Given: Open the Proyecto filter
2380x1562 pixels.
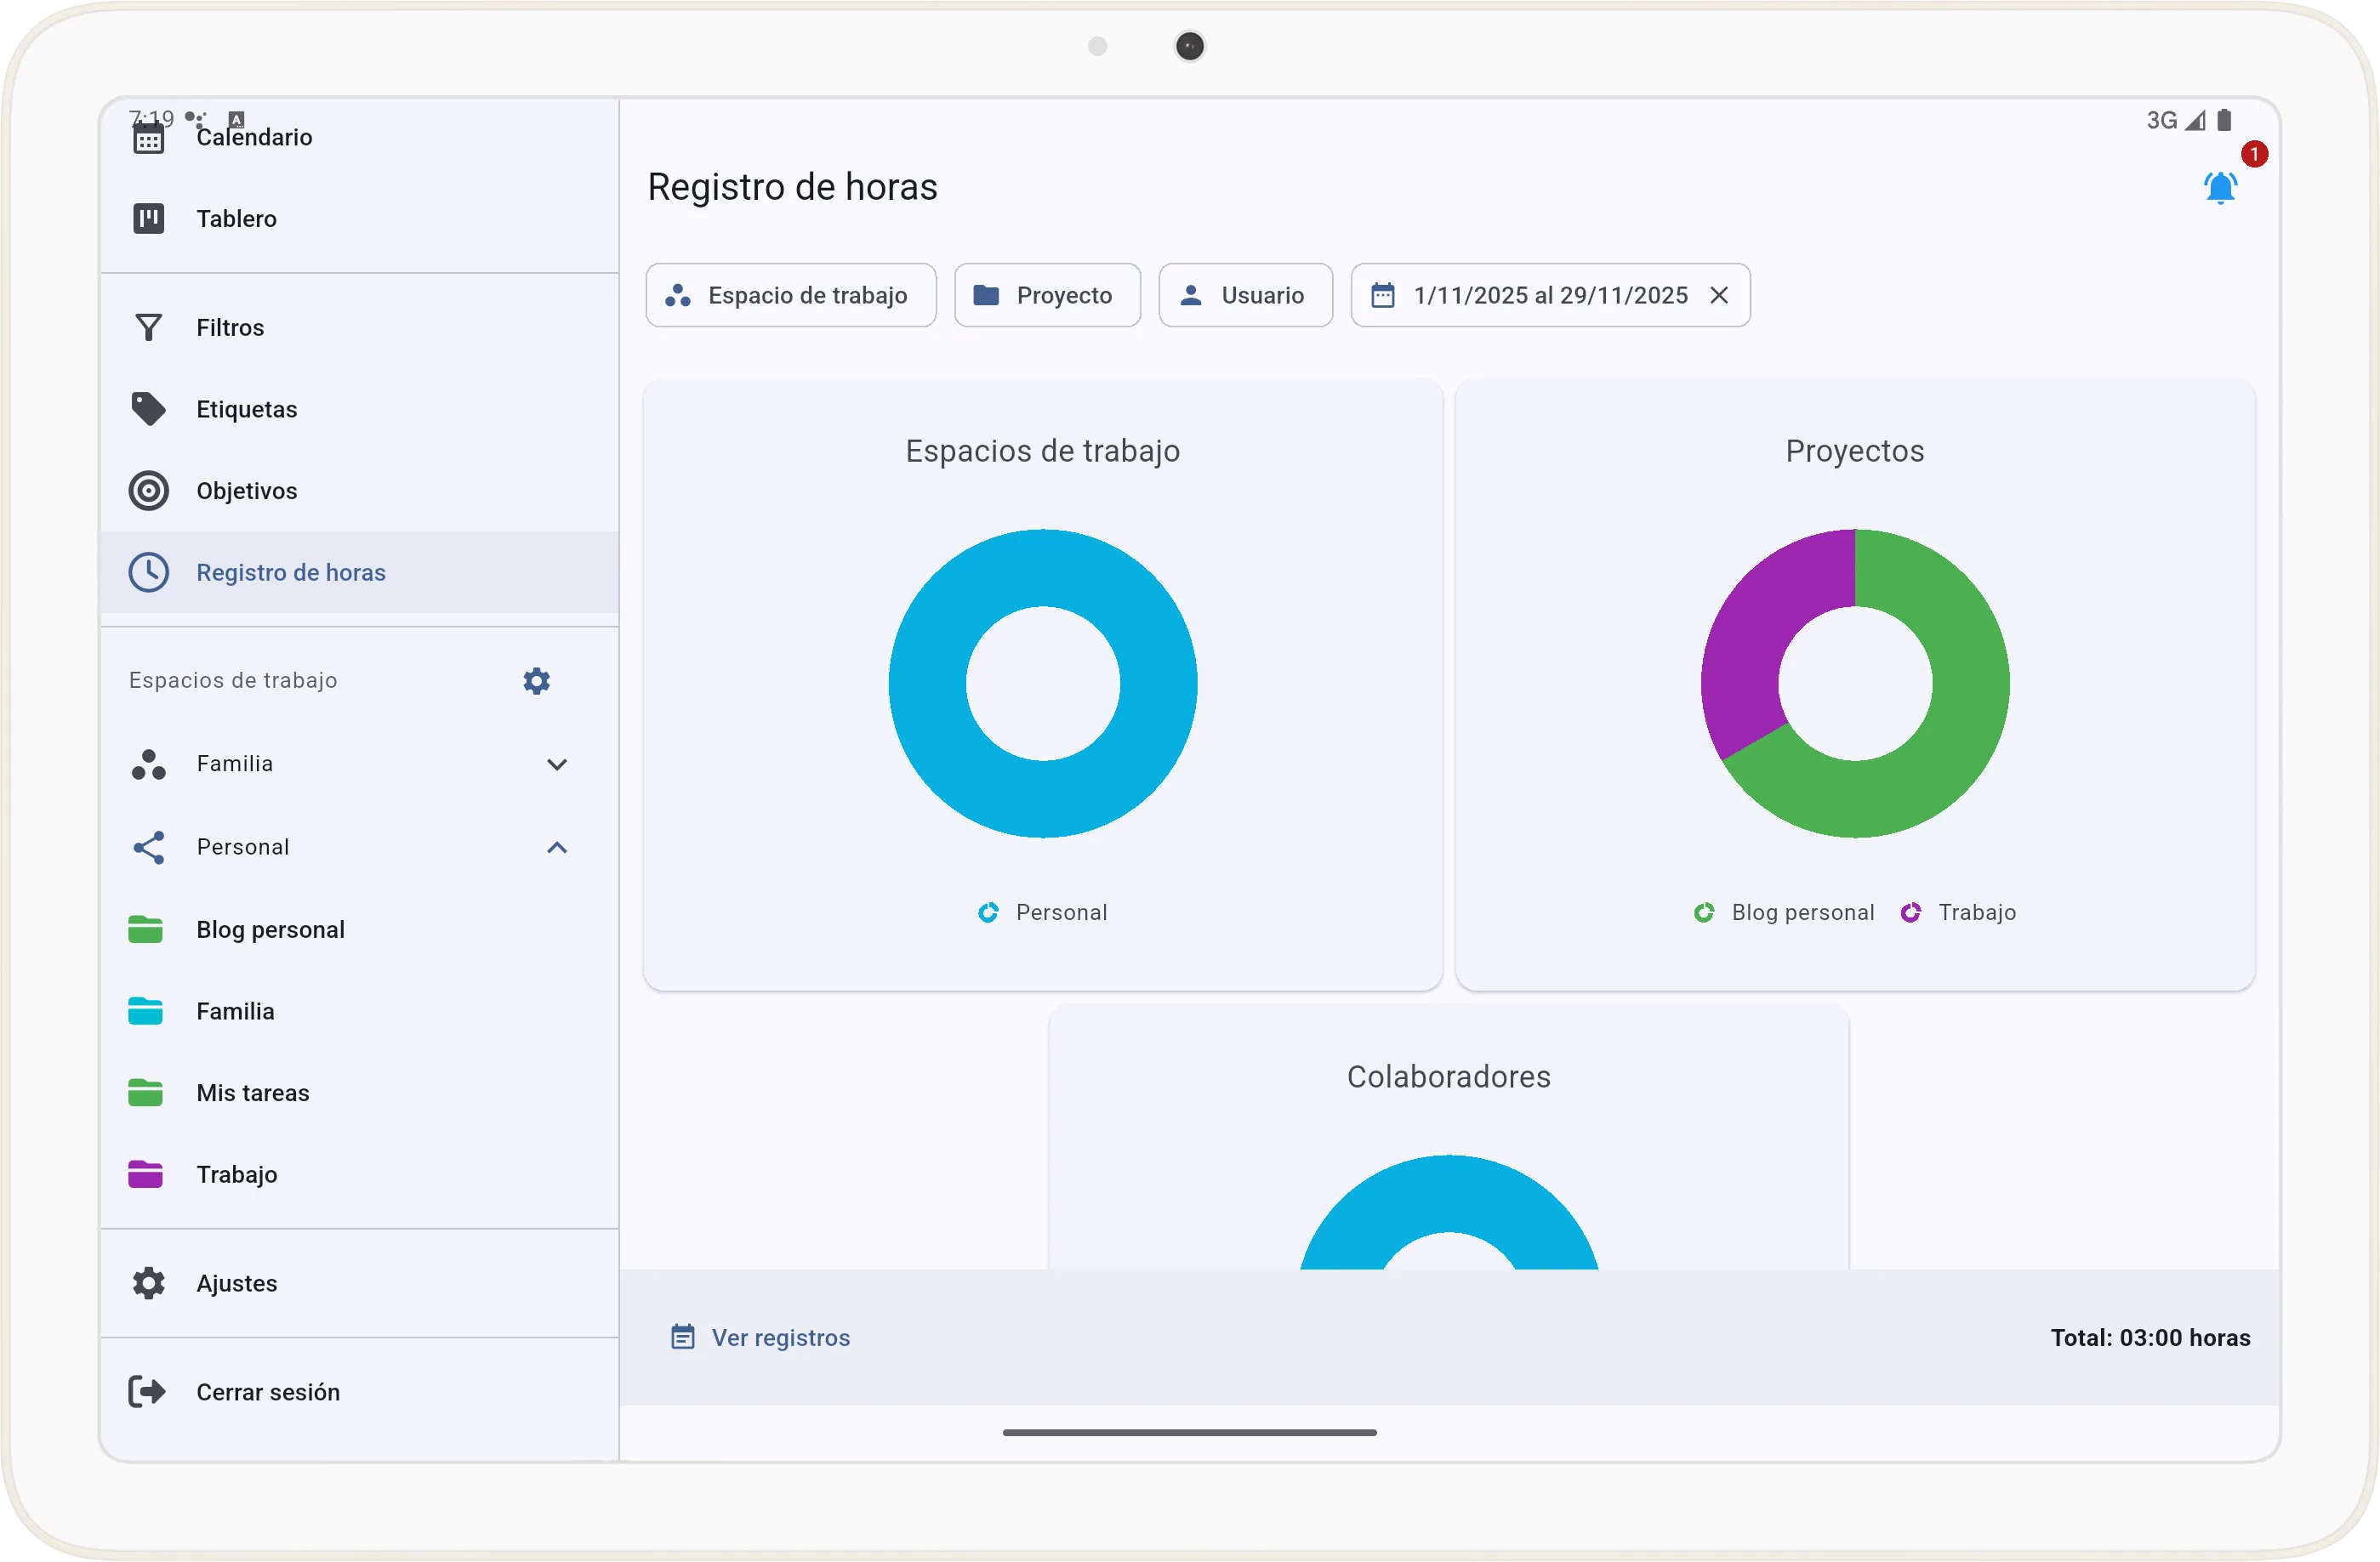Looking at the screenshot, I should tap(1046, 295).
